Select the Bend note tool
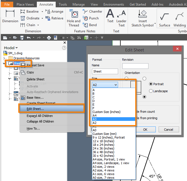The image size is (187, 181). (x=90, y=25)
